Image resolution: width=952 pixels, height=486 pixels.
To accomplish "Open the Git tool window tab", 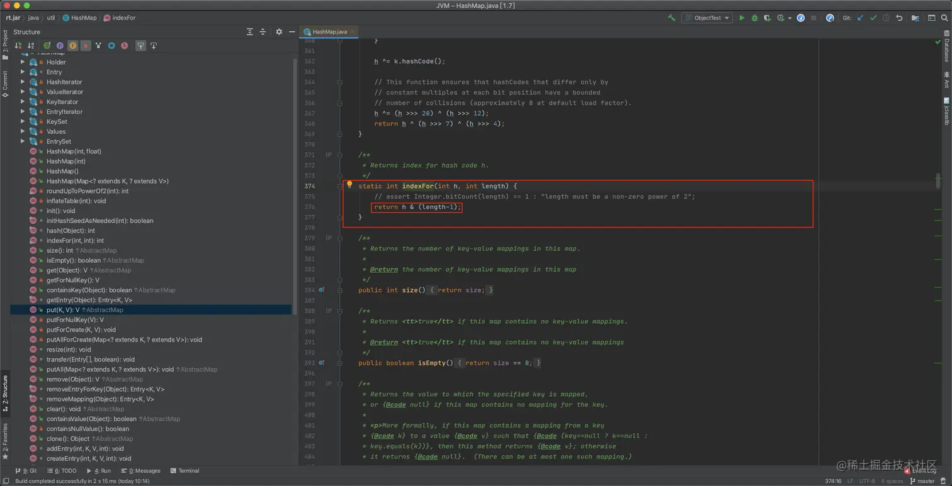I will pyautogui.click(x=26, y=471).
